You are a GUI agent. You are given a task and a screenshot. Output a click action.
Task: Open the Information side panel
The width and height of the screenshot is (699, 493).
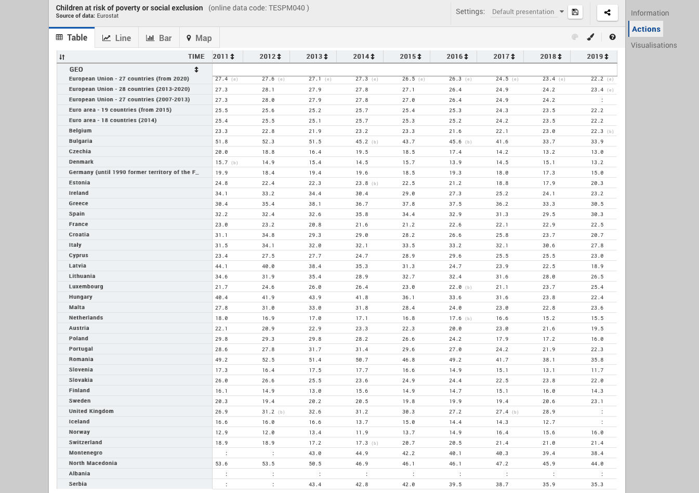point(650,13)
